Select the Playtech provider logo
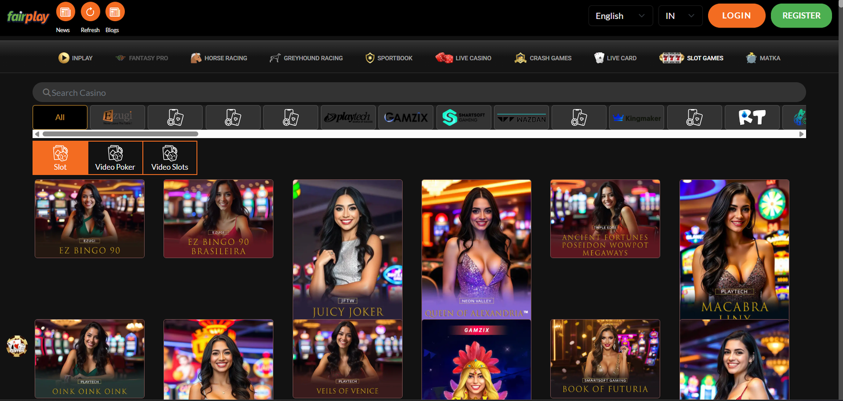 coord(348,118)
